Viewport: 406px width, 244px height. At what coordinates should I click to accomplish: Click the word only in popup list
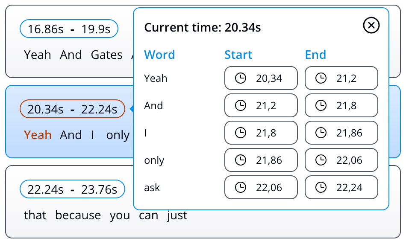[x=154, y=160]
